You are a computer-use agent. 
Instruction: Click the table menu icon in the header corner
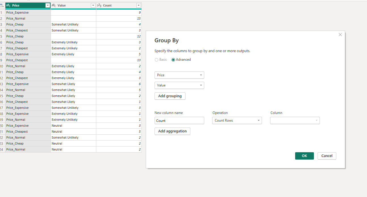coord(2,5)
